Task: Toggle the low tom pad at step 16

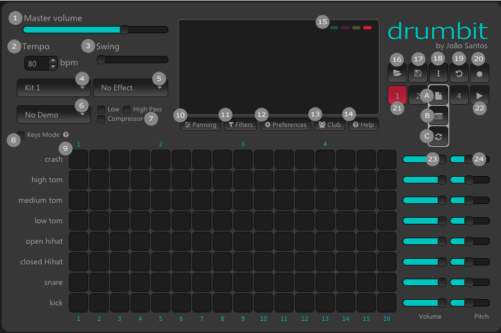Action: [387, 221]
